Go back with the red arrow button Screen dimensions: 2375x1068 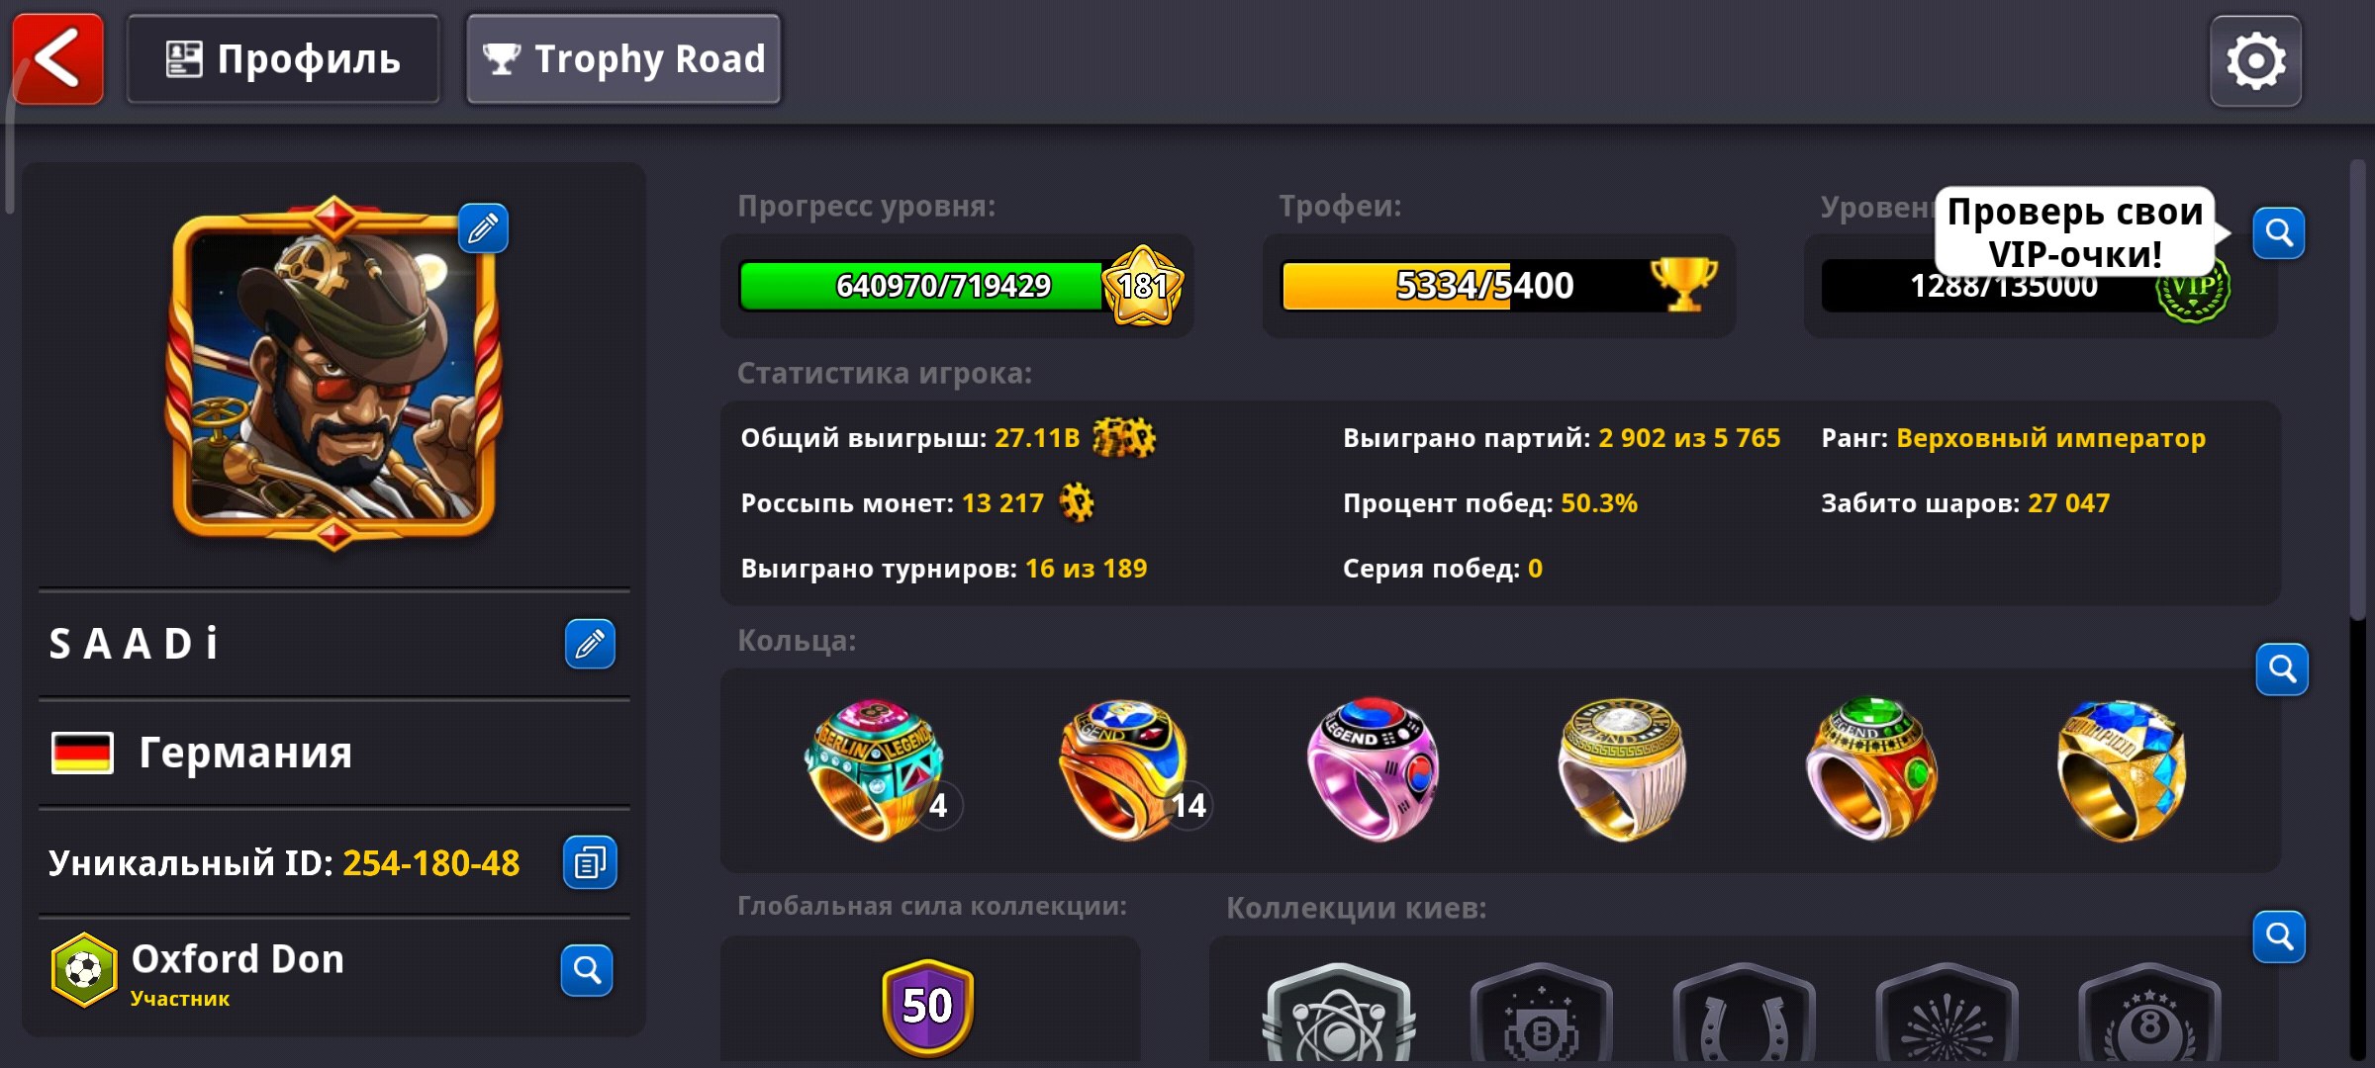tap(57, 58)
